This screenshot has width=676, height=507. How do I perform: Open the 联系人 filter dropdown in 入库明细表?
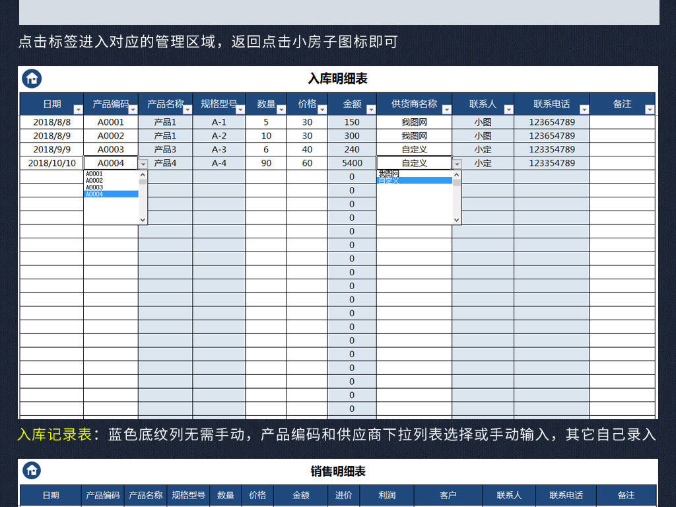(509, 110)
